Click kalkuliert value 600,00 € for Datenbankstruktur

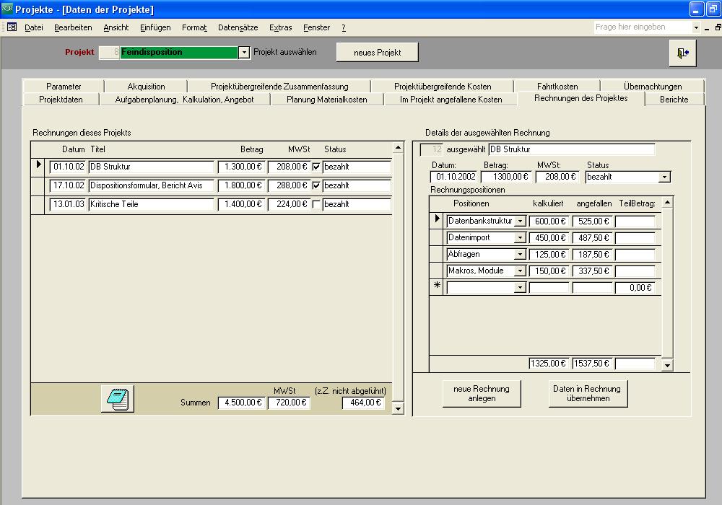point(549,221)
